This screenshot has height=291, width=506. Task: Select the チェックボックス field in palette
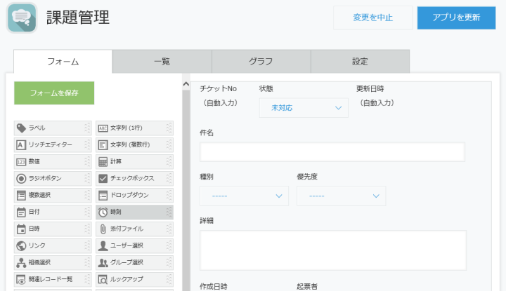(x=134, y=178)
